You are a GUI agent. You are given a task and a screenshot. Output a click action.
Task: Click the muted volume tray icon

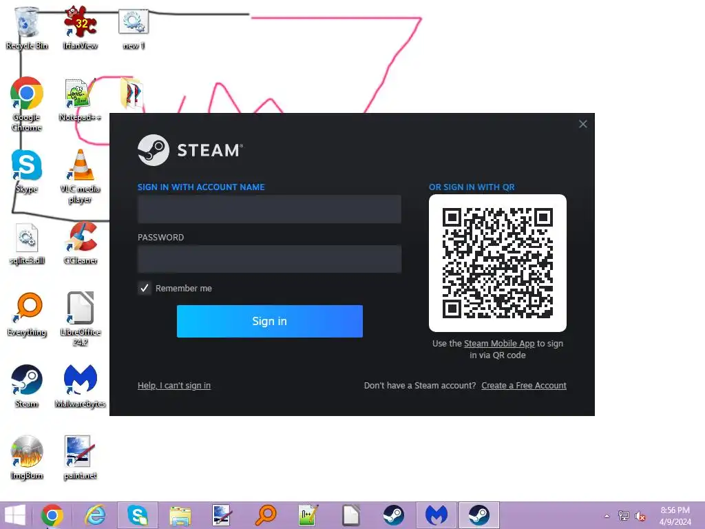[x=640, y=516]
